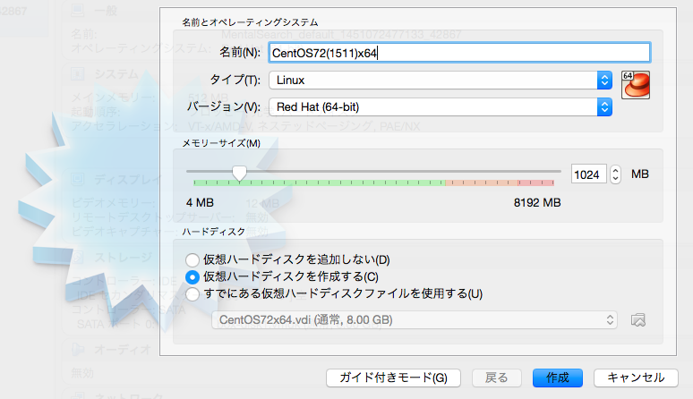Viewport: 693px width, 399px height.
Task: Click the Red Hat 64-bit OS icon
Action: (x=636, y=85)
